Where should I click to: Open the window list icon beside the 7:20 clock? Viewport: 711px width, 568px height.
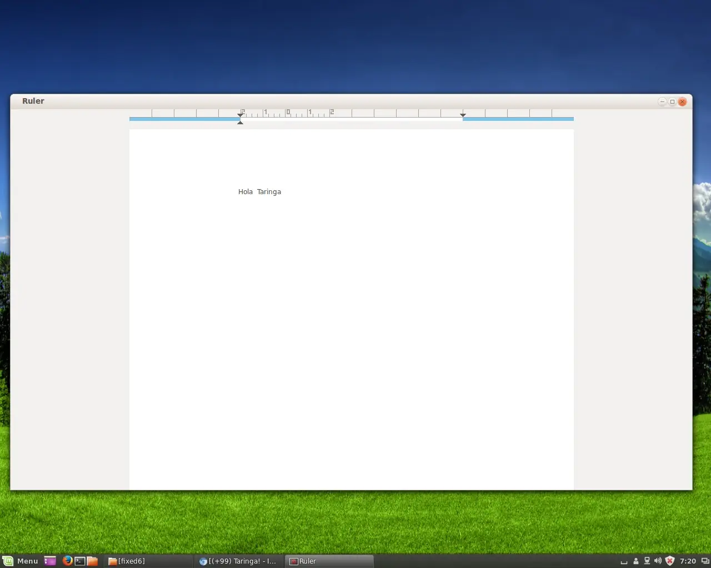(705, 561)
